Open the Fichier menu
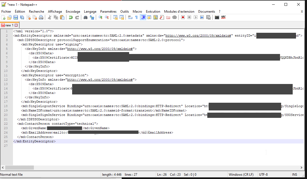The width and height of the screenshot is (307, 179). [6, 12]
